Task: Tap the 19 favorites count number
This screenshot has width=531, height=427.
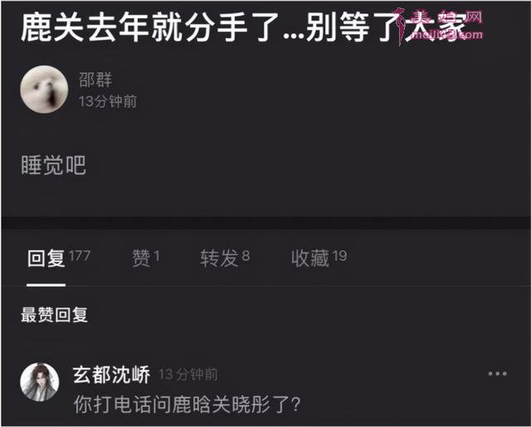Action: coord(339,255)
